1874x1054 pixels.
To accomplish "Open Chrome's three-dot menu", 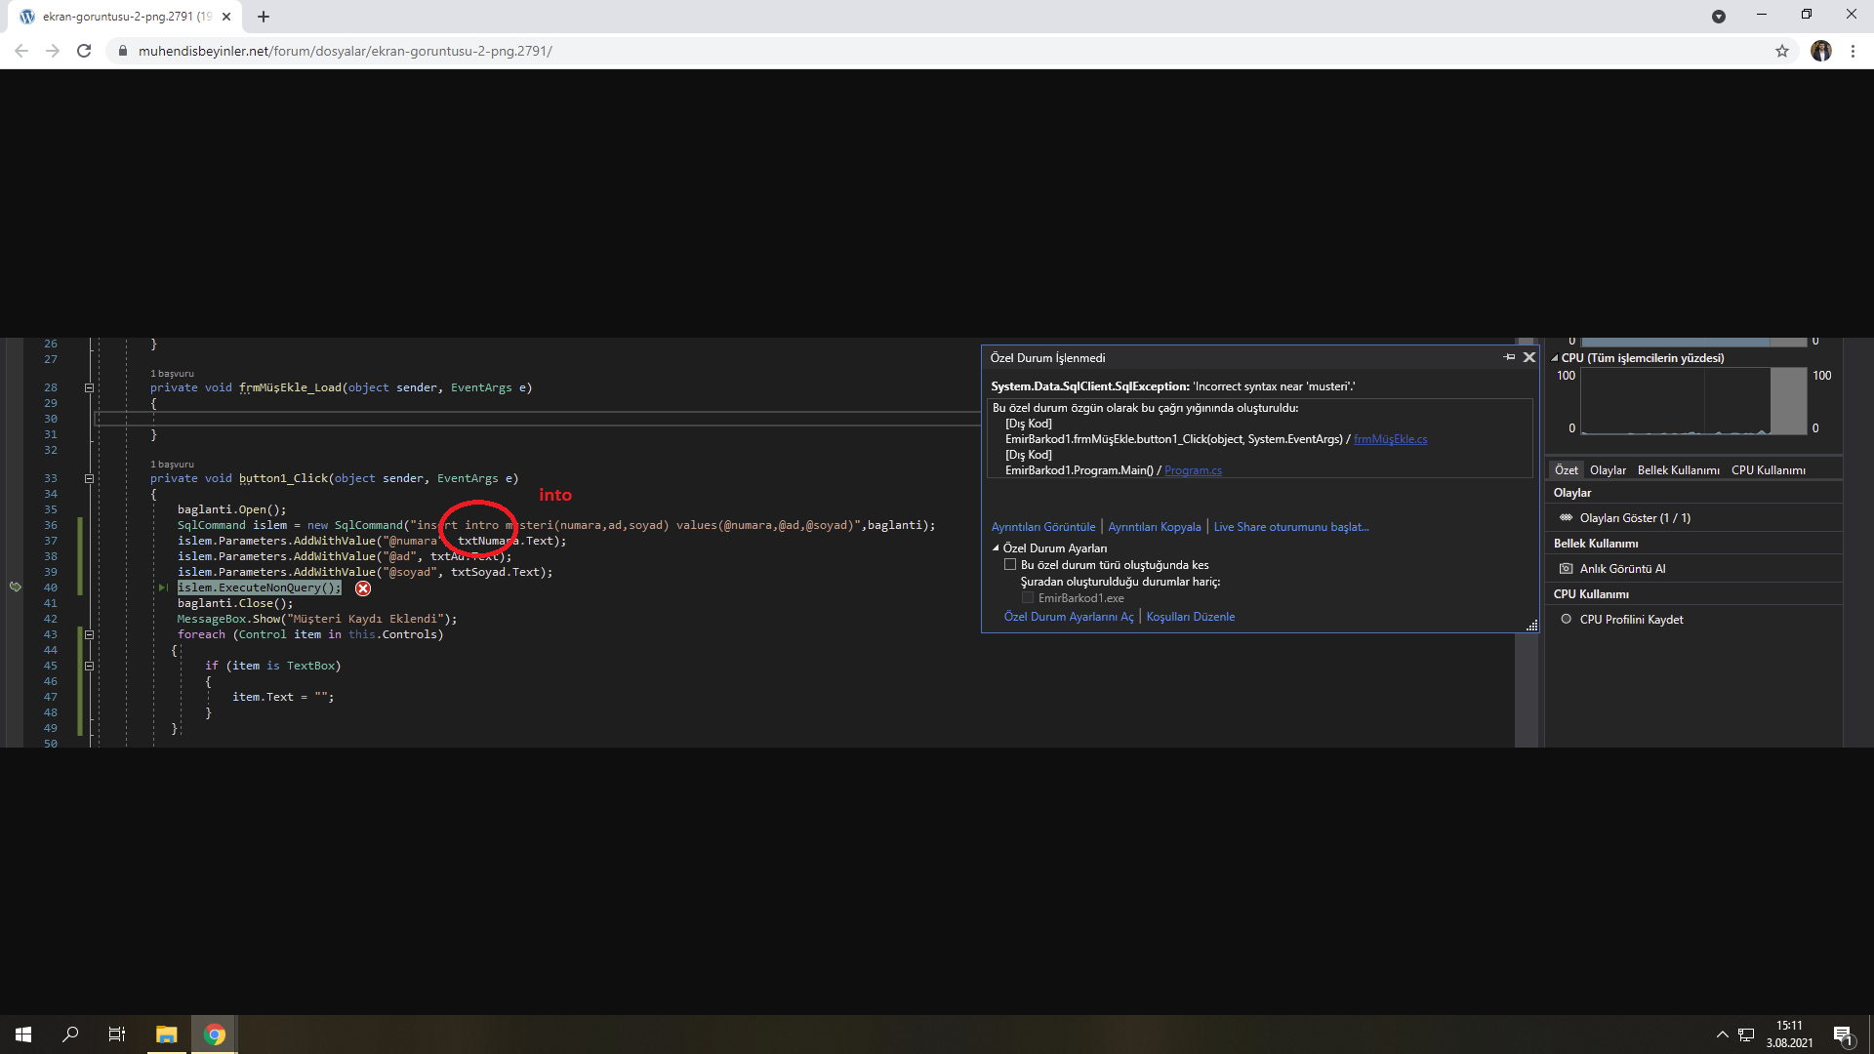I will [x=1853, y=51].
